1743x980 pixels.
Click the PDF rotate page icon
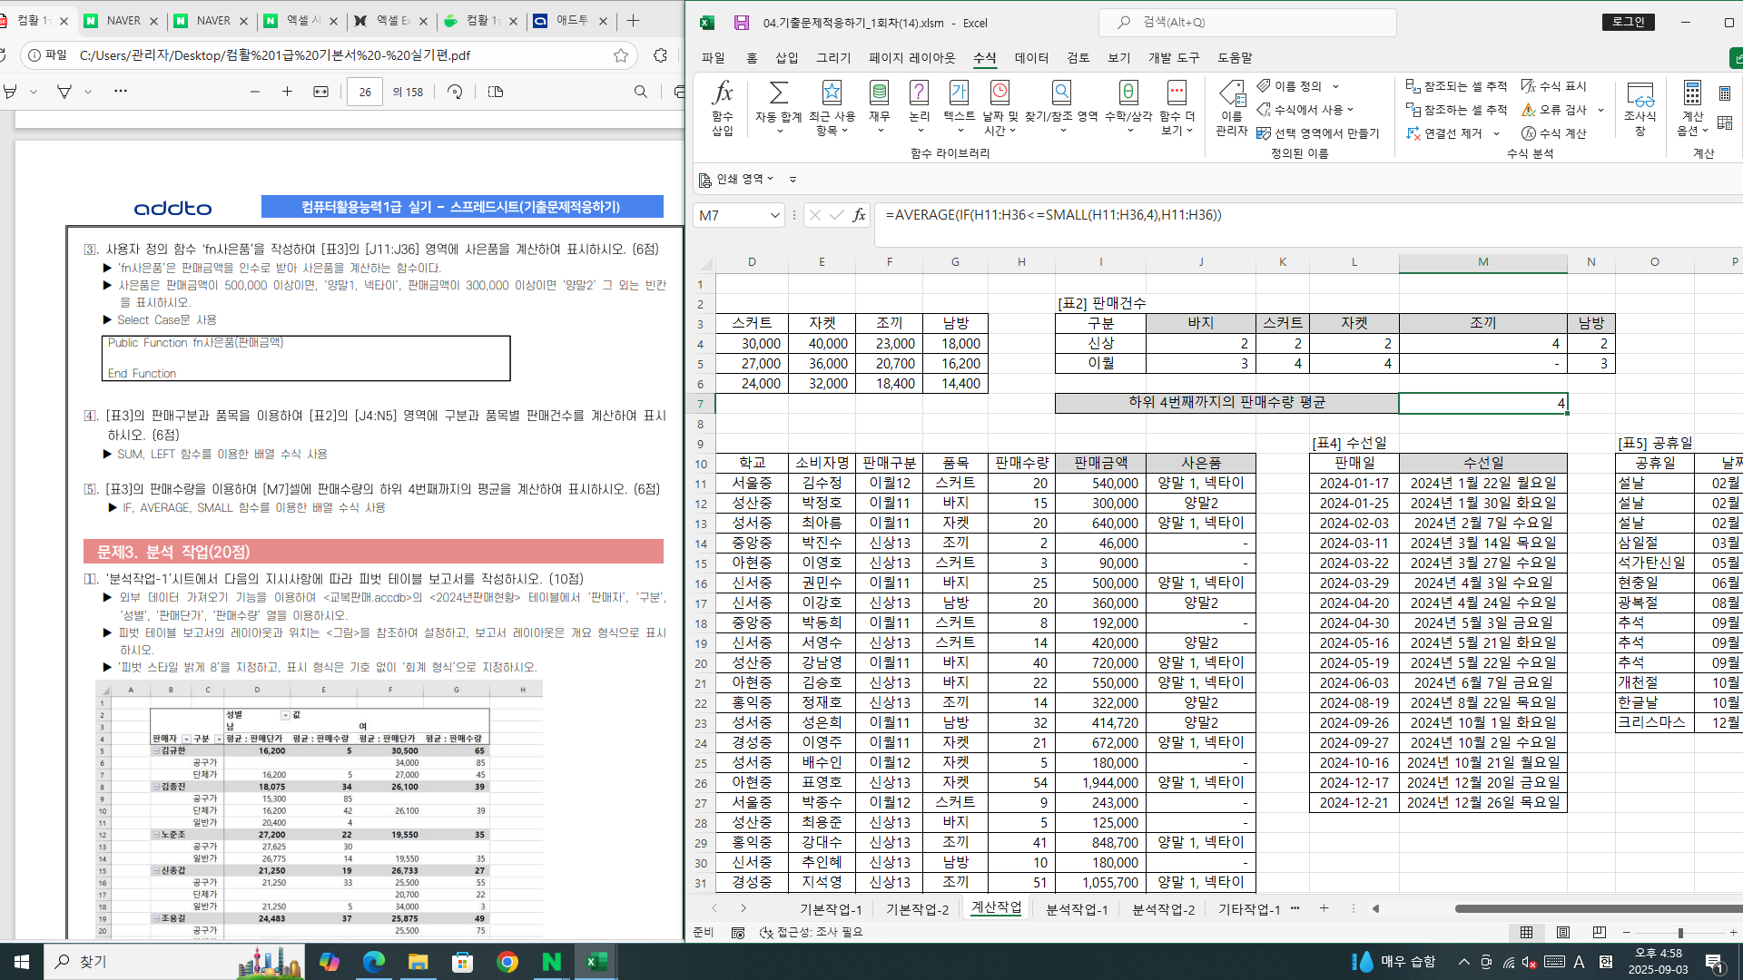(x=455, y=92)
